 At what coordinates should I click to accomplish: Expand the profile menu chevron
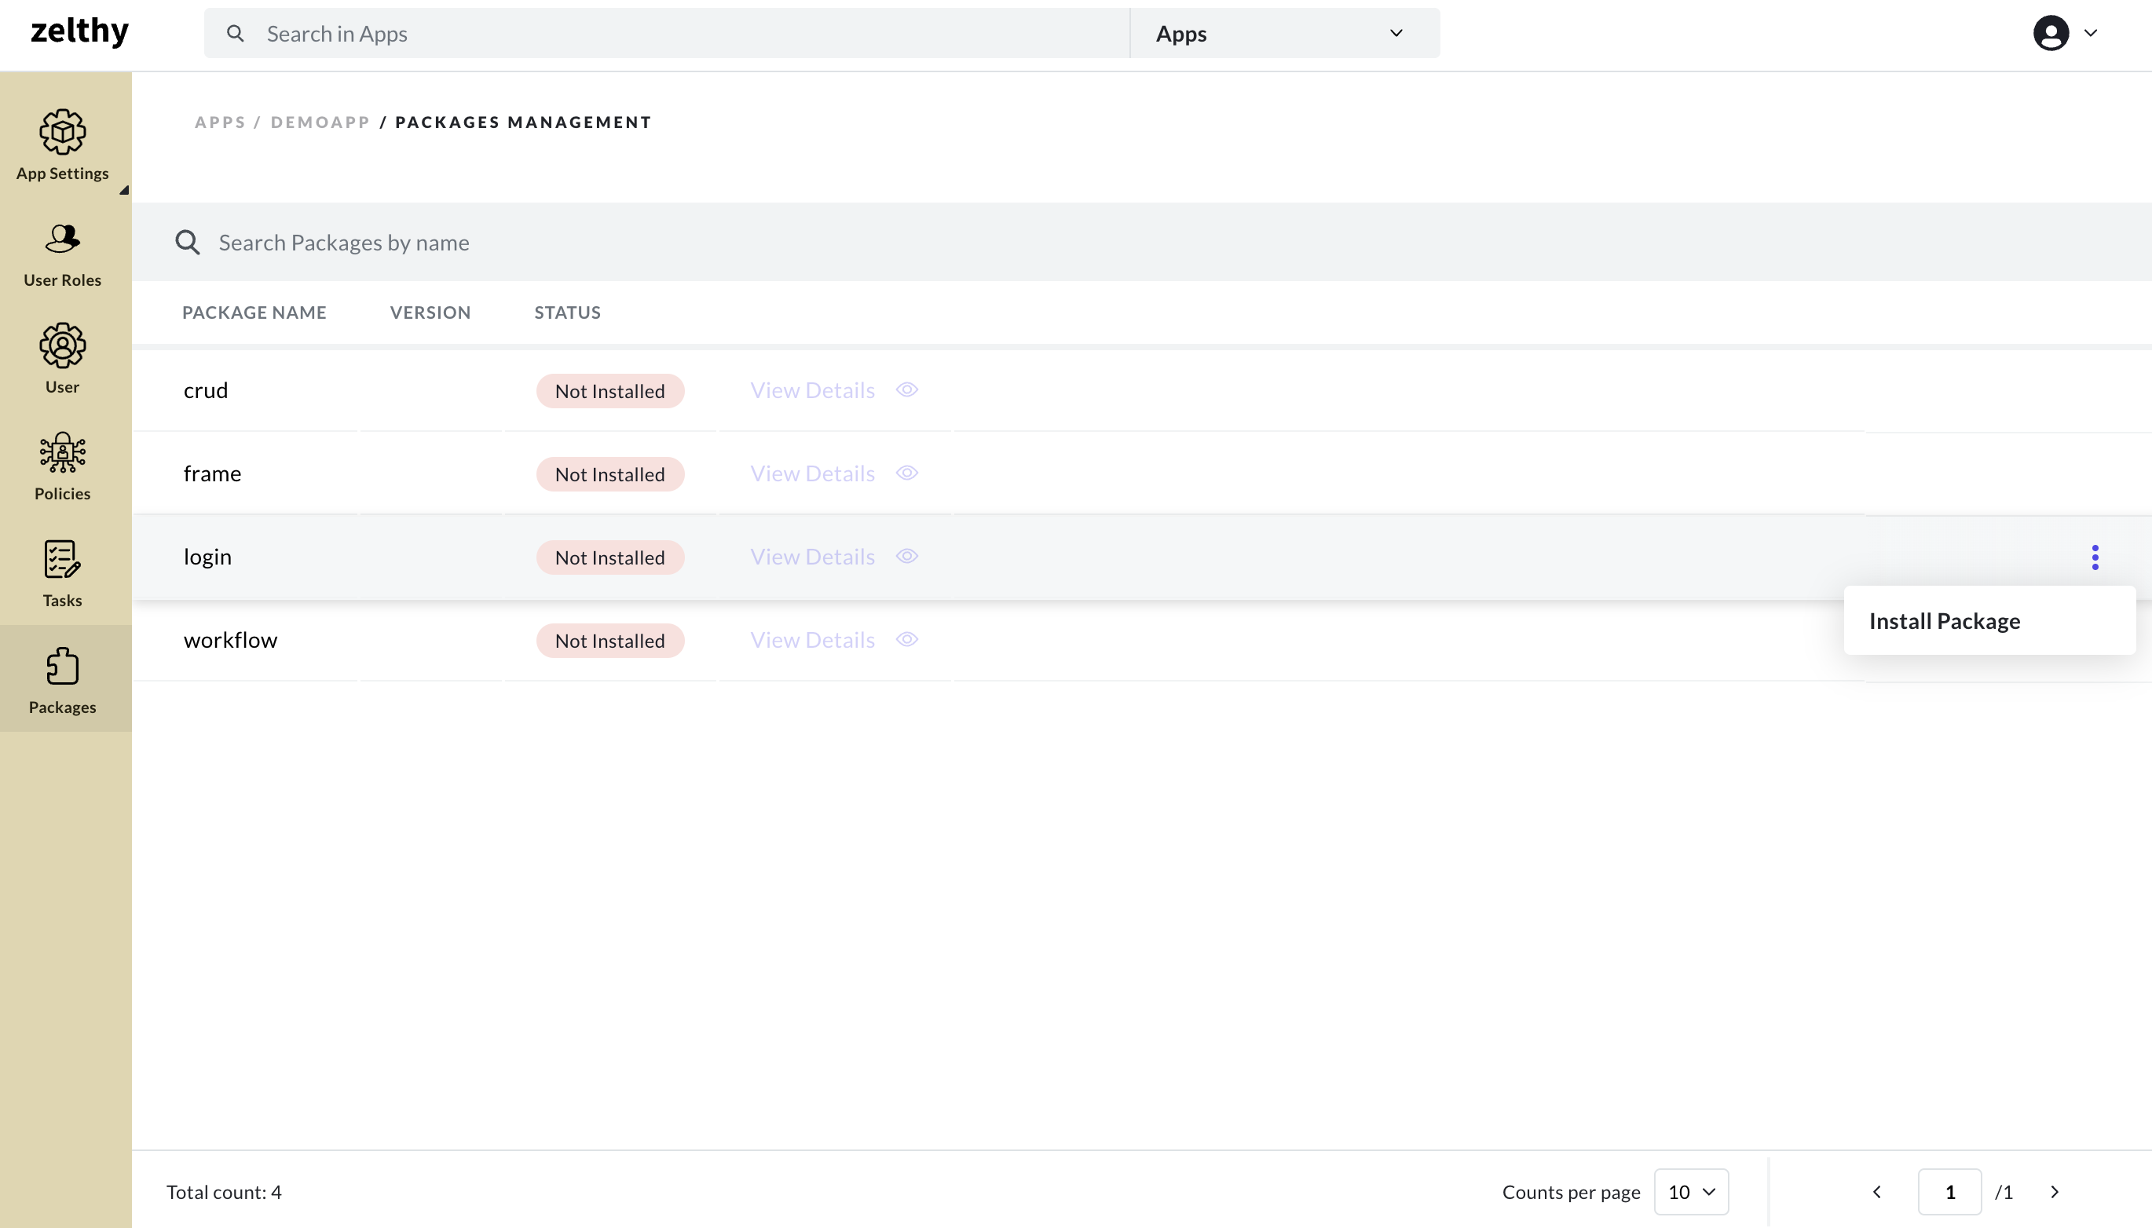[x=2091, y=34]
